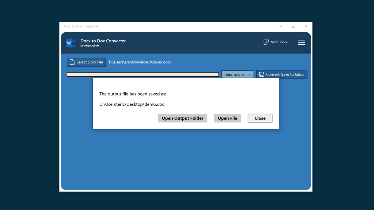Click the More Tools grid icon
This screenshot has width=374, height=210.
click(266, 42)
